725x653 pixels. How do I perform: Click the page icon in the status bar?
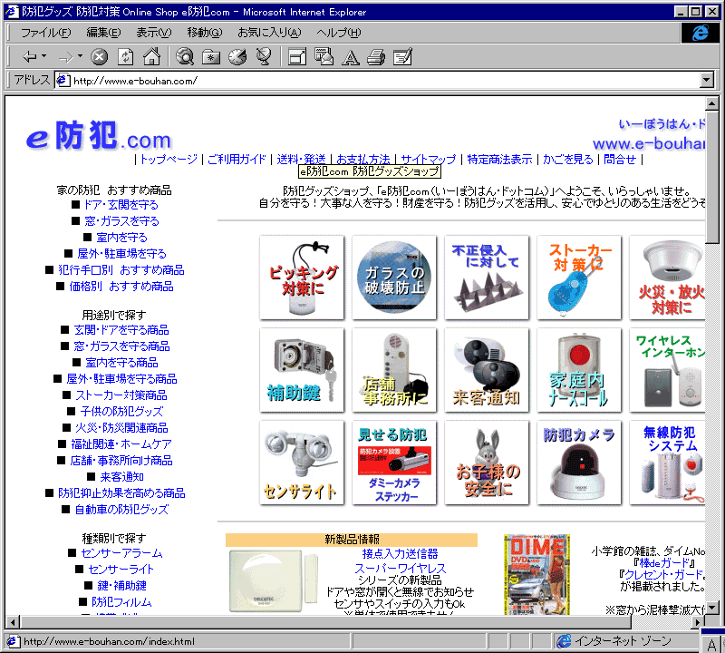[x=12, y=641]
